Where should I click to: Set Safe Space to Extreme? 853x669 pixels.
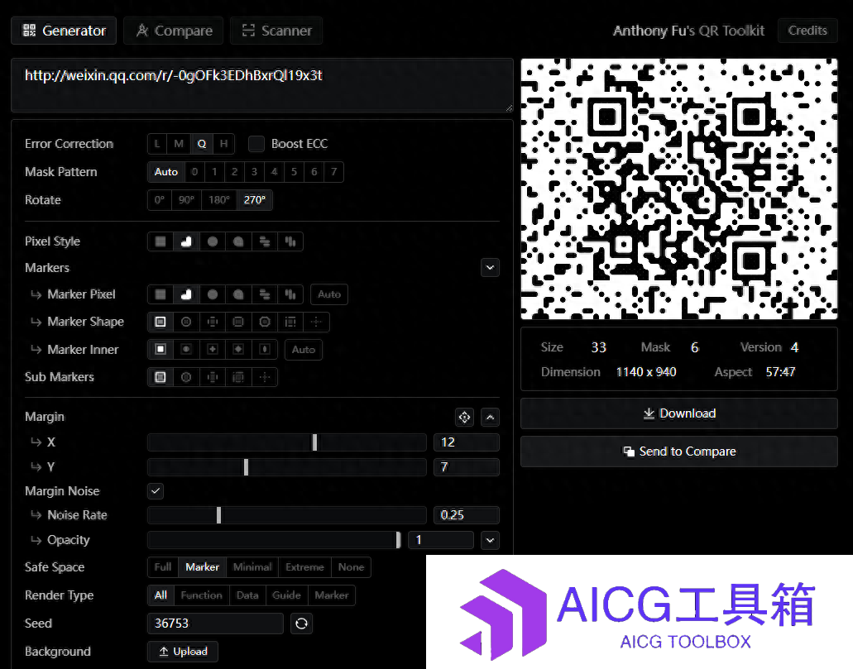pos(304,567)
